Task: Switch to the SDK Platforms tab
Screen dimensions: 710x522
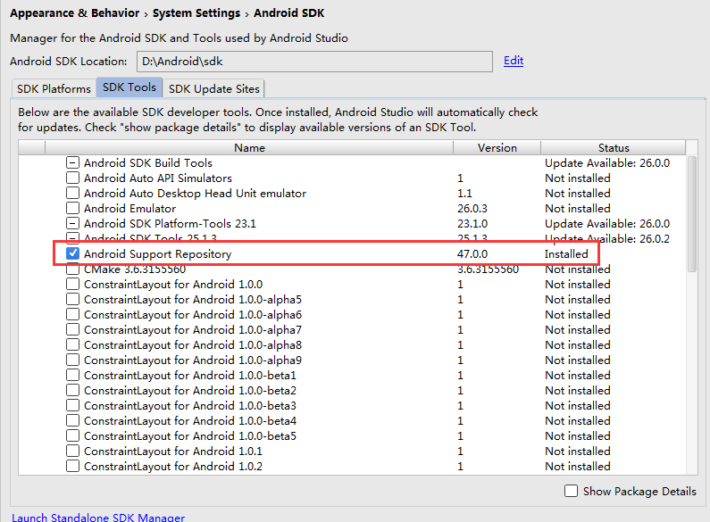Action: 54,88
